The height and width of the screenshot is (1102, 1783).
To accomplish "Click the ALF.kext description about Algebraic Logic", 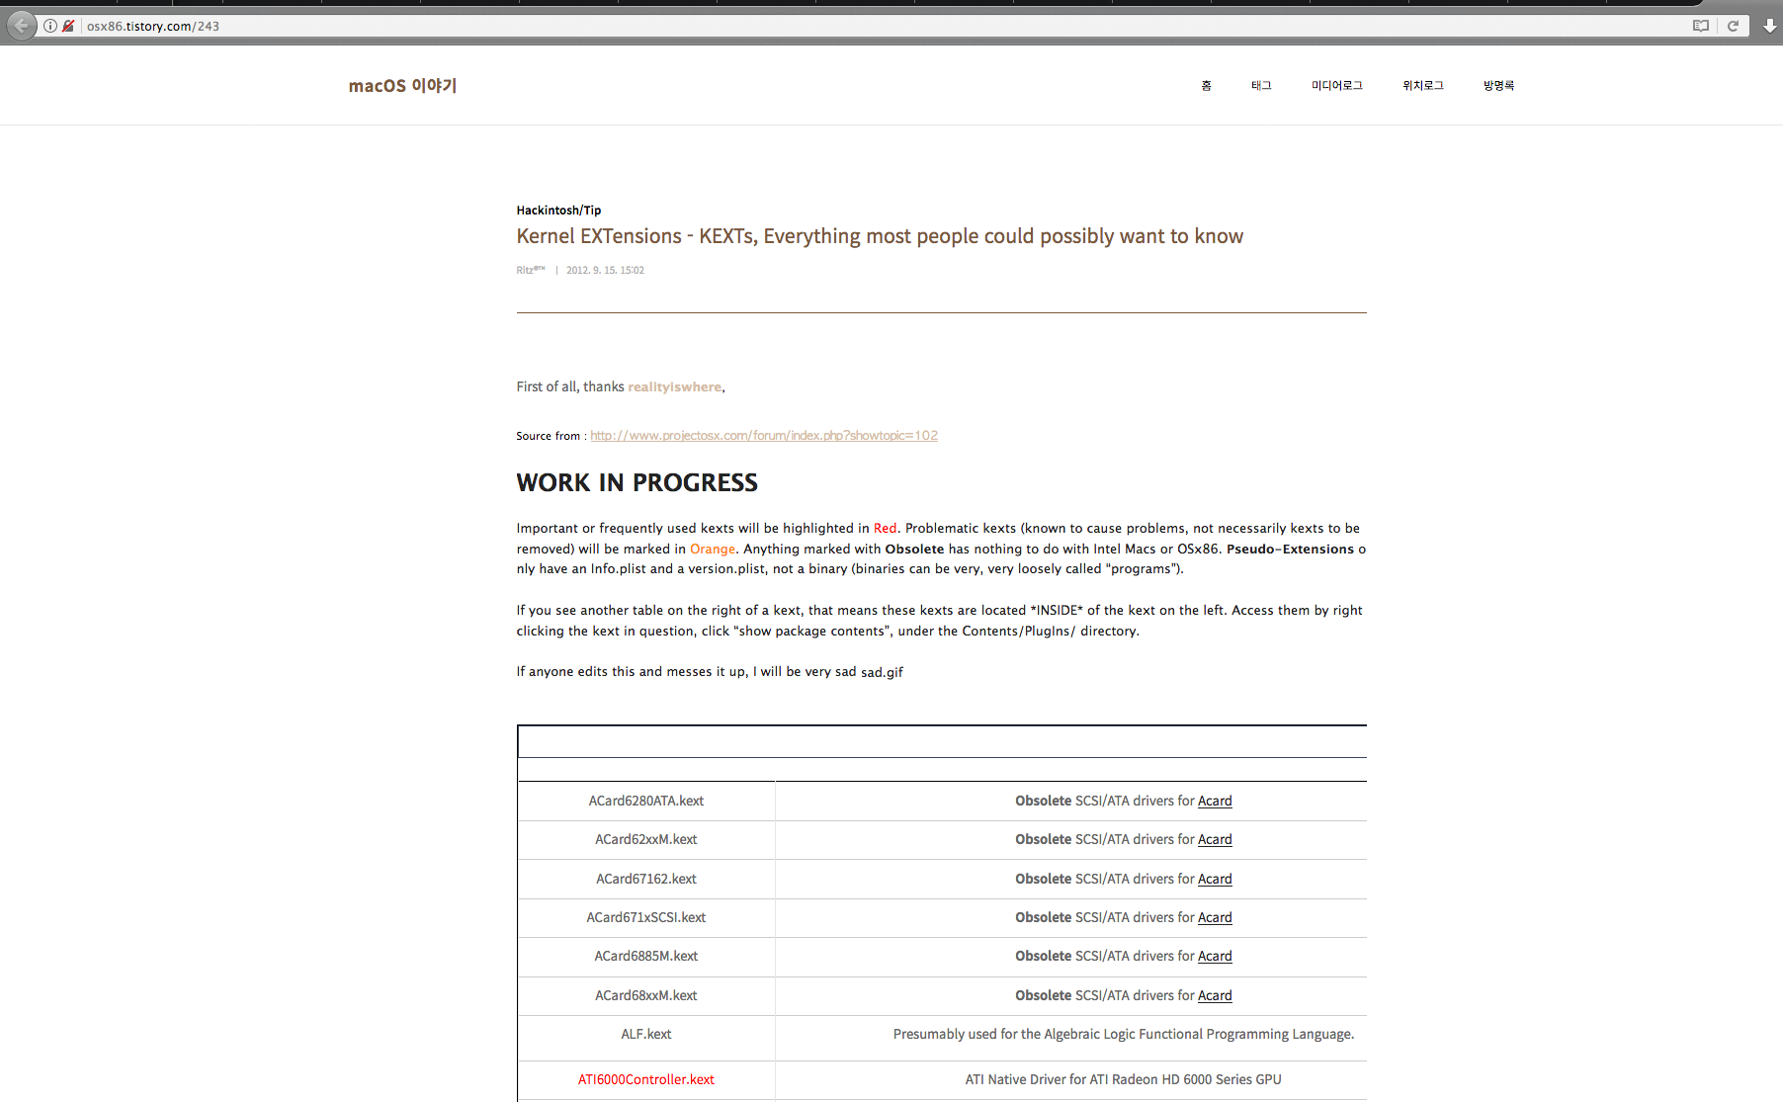I will click(x=1124, y=1034).
